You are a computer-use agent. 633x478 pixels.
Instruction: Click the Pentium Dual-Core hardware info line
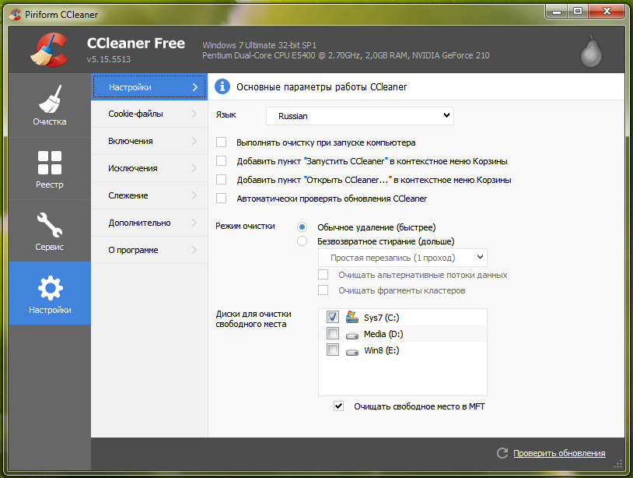tap(345, 55)
